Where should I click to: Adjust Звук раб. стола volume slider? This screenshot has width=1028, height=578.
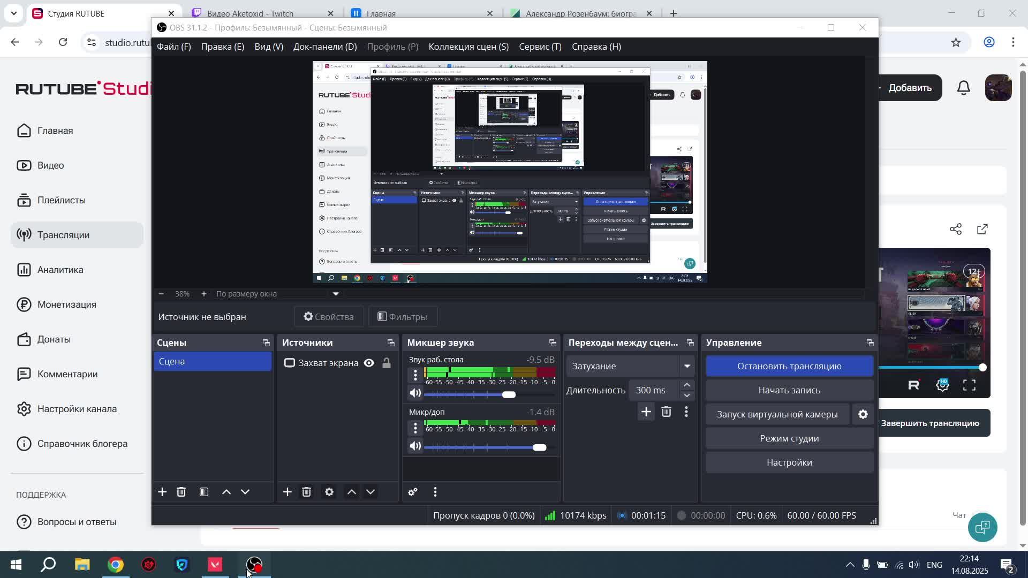(x=509, y=394)
